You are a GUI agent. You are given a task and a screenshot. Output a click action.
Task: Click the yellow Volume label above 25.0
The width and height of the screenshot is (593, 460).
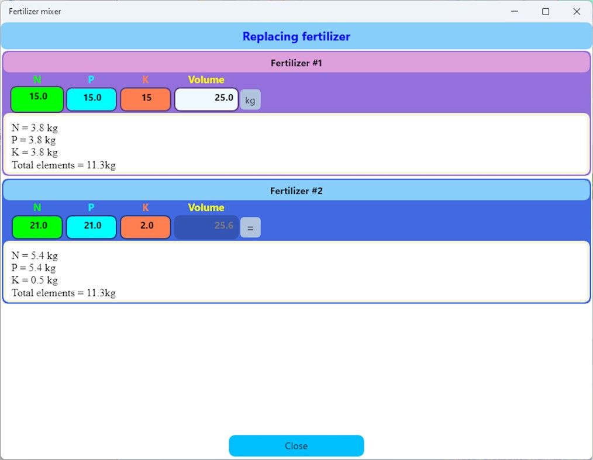206,79
